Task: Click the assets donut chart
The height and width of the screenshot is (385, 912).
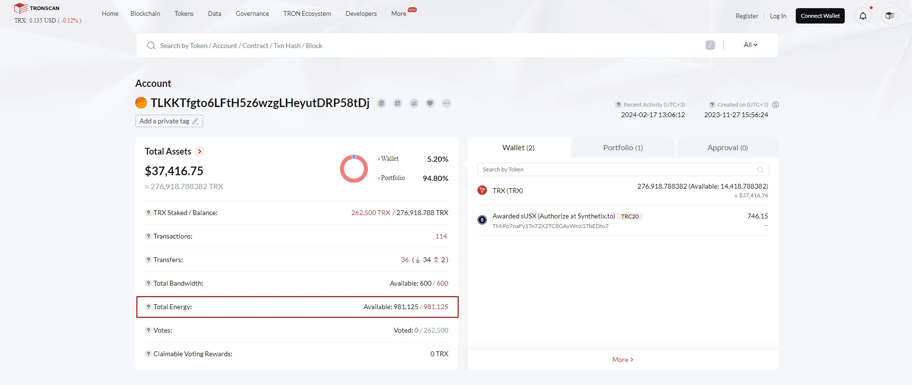Action: click(x=354, y=168)
